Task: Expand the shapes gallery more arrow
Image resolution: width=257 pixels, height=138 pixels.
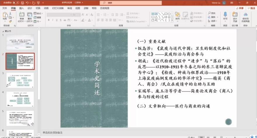Action: pos(172,20)
